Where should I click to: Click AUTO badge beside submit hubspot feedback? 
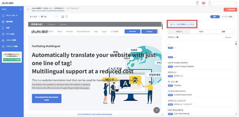pos(170,67)
